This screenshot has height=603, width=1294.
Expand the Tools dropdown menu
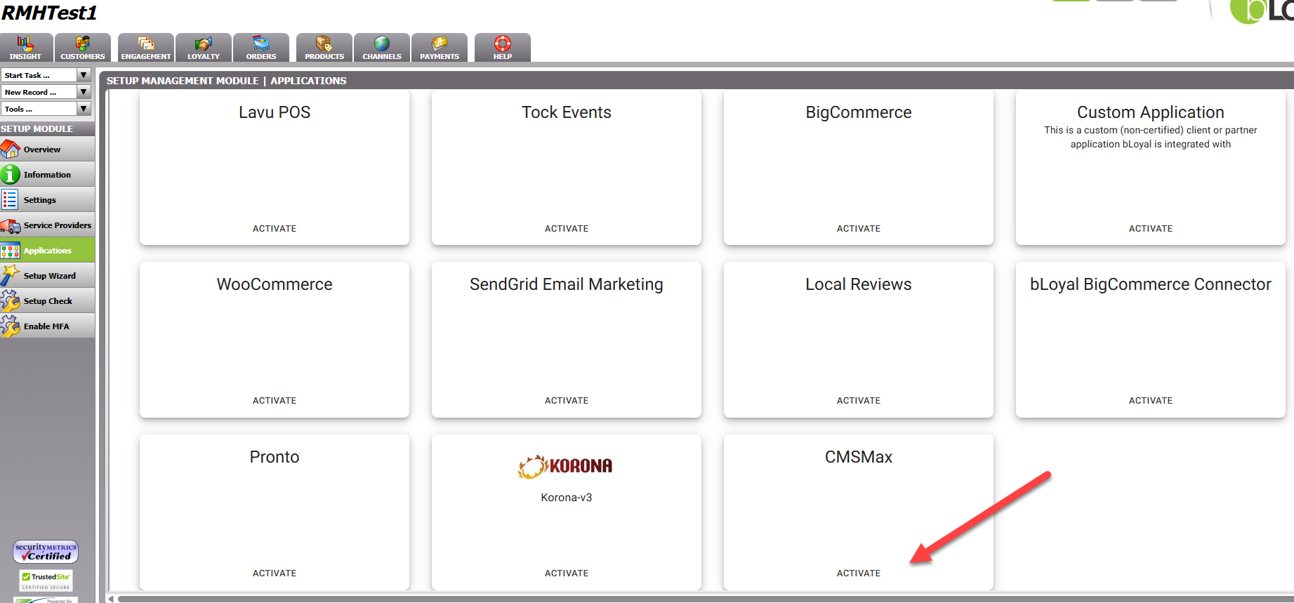tap(84, 109)
